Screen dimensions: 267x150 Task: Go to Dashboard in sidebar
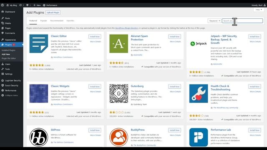pyautogui.click(x=10, y=12)
